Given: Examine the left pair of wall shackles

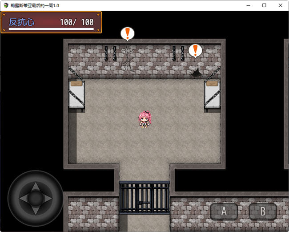Looking at the screenshot, I should (110, 53).
